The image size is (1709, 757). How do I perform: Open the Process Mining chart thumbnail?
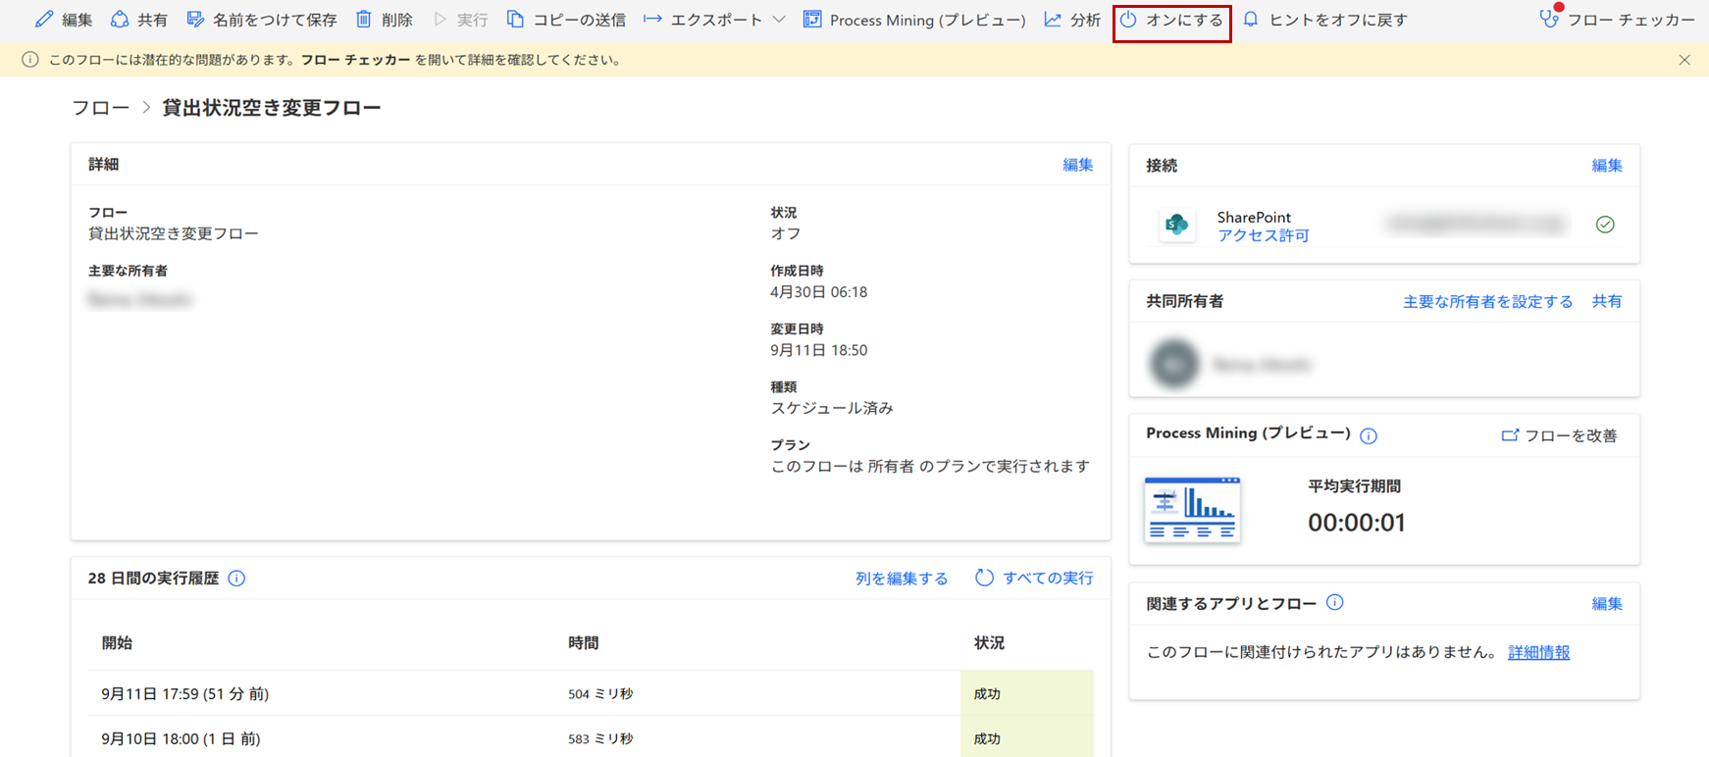1192,510
